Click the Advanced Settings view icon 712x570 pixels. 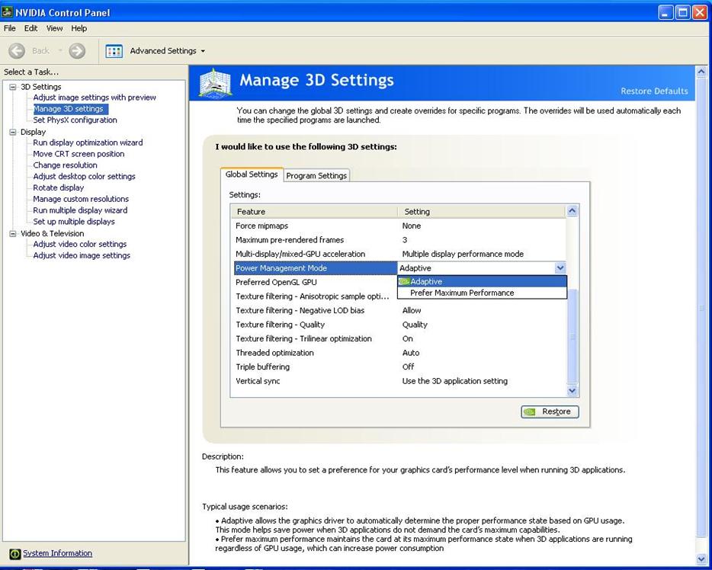pos(114,51)
